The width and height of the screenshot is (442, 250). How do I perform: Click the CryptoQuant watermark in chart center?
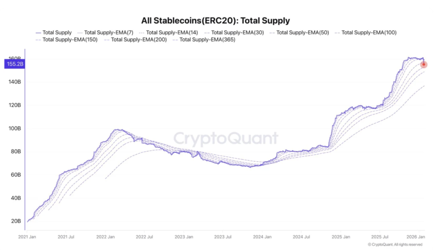coord(225,139)
